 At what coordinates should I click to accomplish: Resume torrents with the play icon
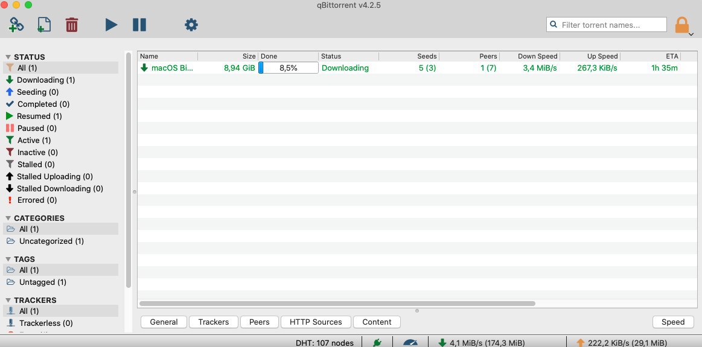click(111, 25)
